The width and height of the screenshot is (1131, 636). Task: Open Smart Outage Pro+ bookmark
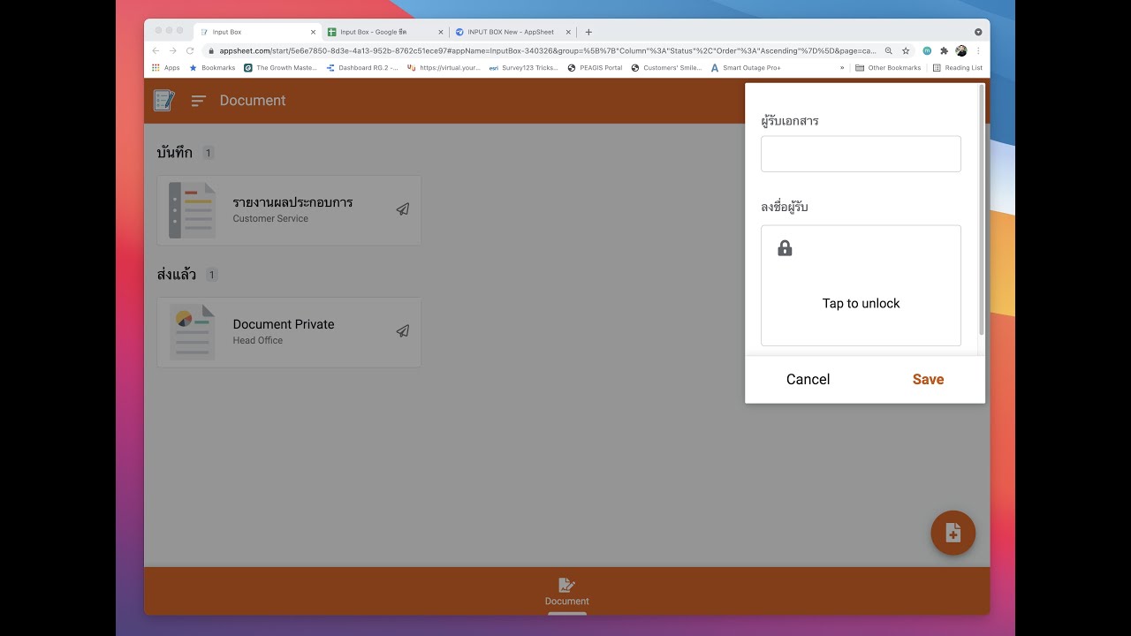tap(746, 68)
